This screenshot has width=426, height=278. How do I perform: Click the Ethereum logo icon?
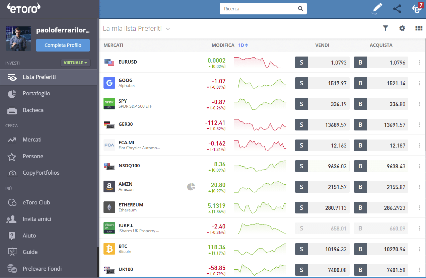click(x=109, y=207)
